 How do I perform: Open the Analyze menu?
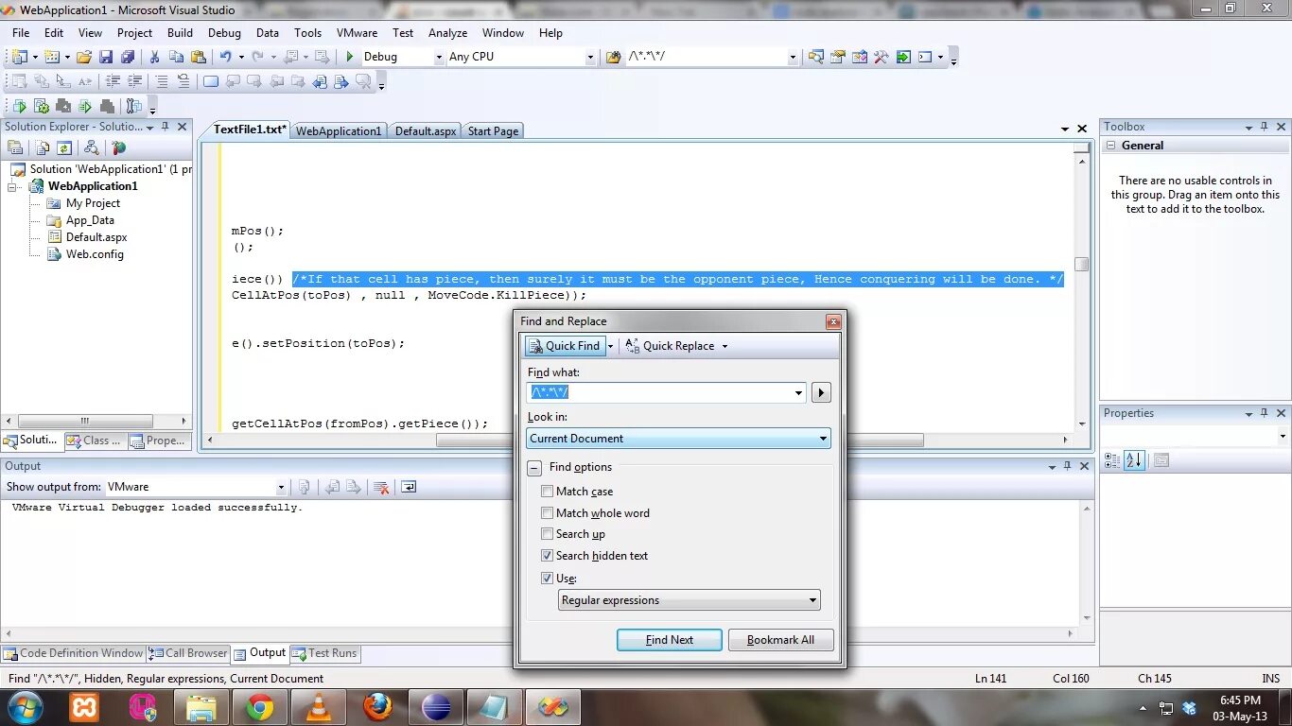point(447,32)
